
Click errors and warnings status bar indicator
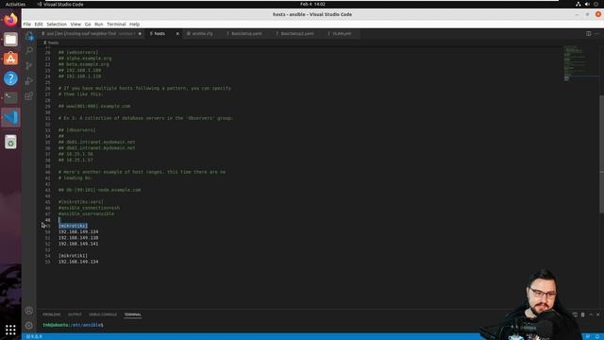(34, 336)
